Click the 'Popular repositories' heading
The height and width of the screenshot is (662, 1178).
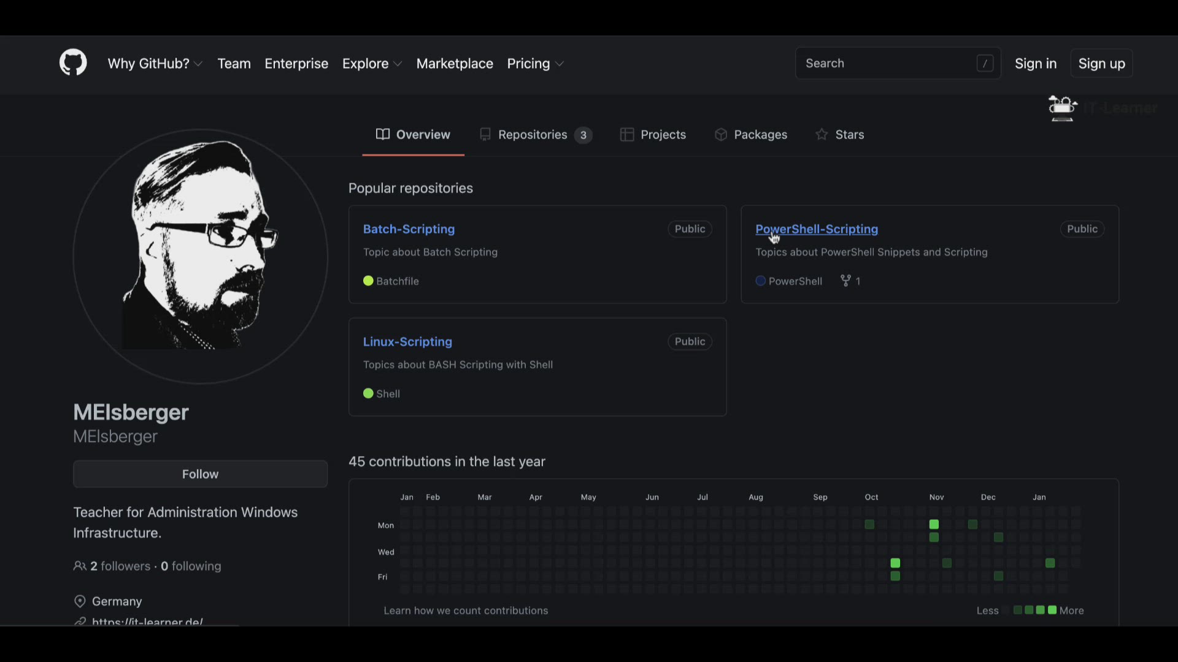pyautogui.click(x=410, y=188)
